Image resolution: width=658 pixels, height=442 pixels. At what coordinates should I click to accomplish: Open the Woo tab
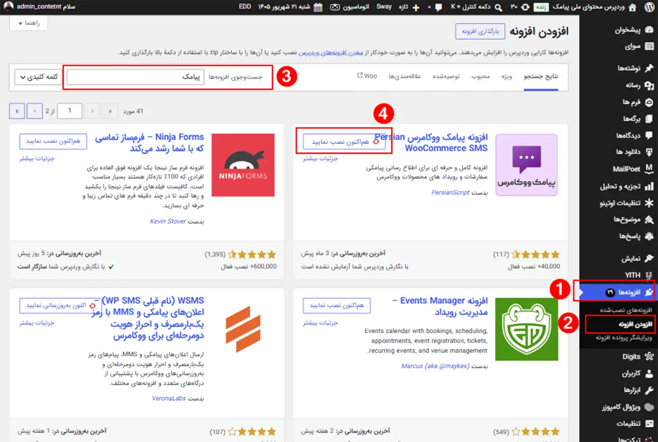pyautogui.click(x=367, y=76)
